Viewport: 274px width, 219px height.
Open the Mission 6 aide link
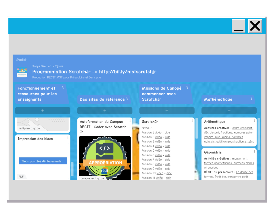pos(168,155)
